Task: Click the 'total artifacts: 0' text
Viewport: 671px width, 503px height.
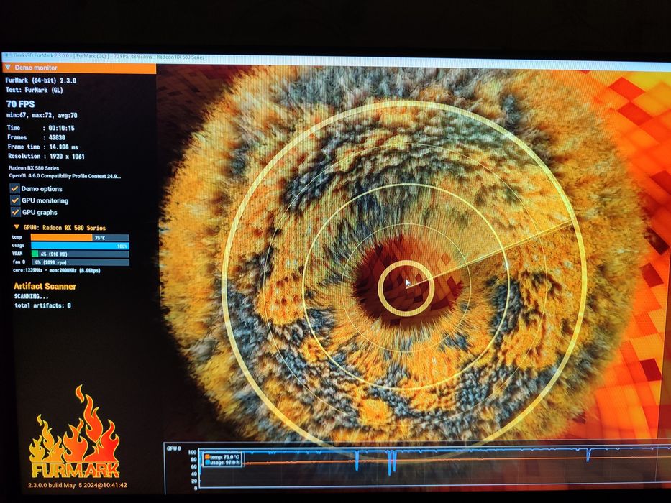Action: pos(43,305)
